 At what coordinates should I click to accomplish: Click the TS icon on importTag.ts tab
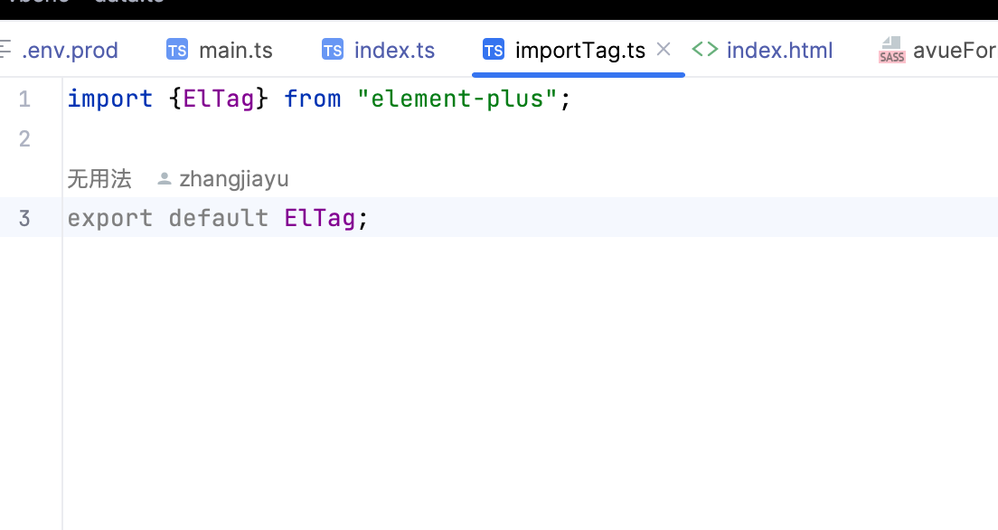click(494, 51)
